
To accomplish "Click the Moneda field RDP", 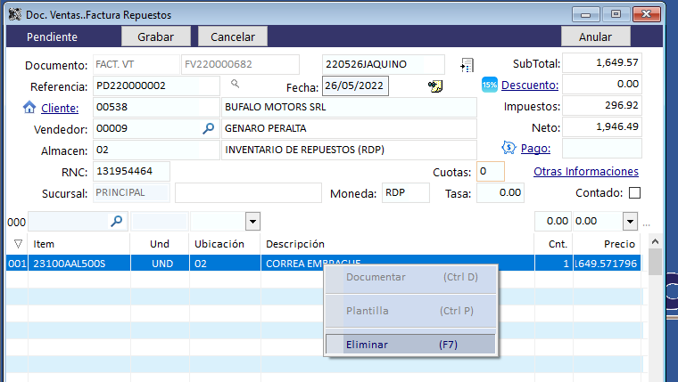I will coord(406,192).
